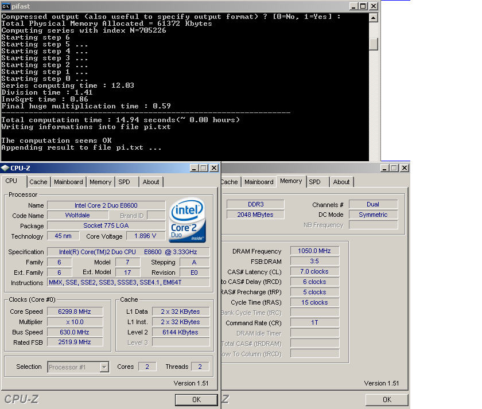Open the partly hidden Cache tab on right
482x409 pixels.
[x=230, y=182]
